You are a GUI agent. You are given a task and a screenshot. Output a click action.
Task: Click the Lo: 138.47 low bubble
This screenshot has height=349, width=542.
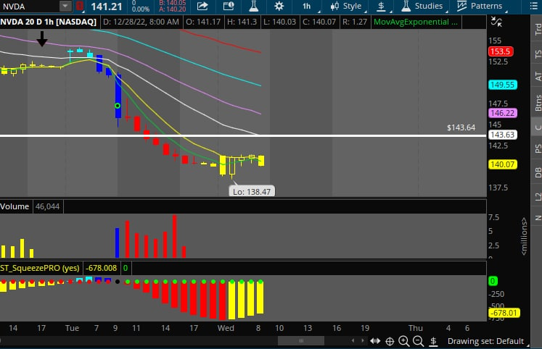pyautogui.click(x=252, y=192)
